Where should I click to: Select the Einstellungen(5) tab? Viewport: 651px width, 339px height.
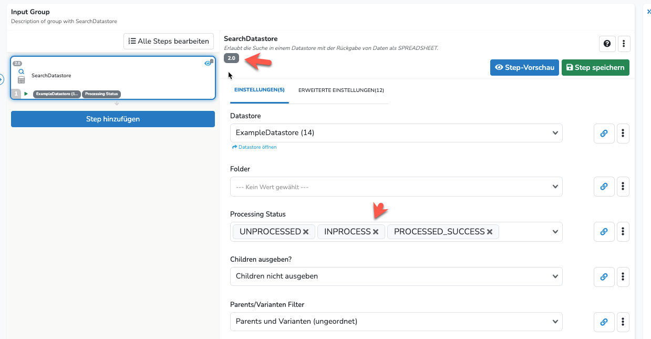(x=260, y=90)
